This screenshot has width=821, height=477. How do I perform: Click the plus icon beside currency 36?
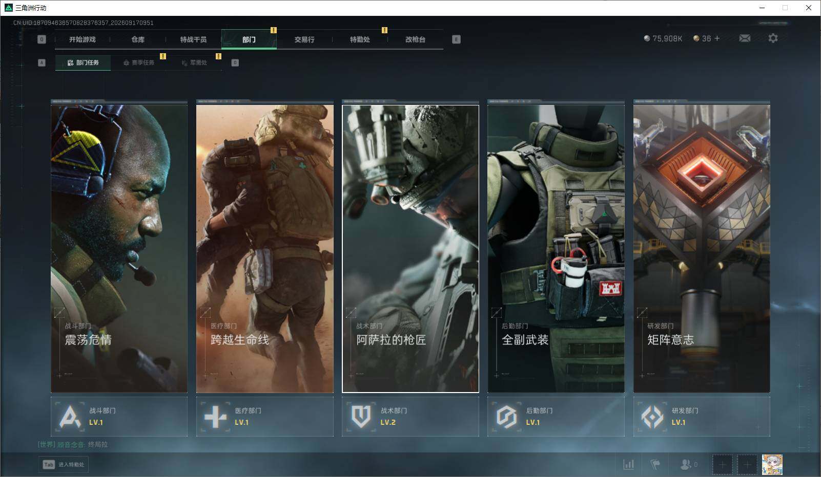pos(717,38)
